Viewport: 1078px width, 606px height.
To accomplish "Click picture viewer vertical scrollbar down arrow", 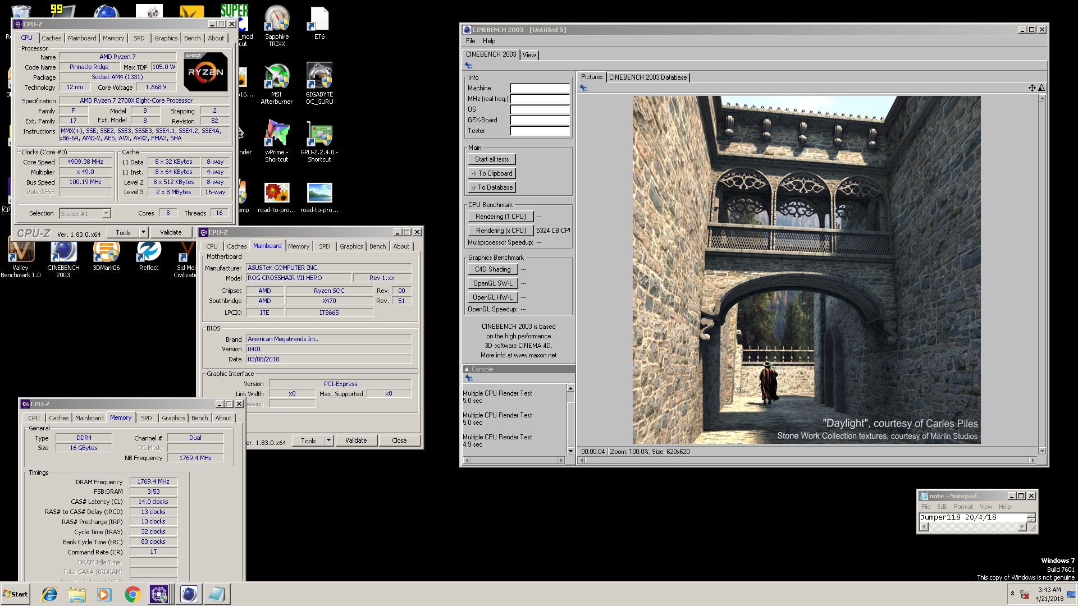I will coord(1042,451).
